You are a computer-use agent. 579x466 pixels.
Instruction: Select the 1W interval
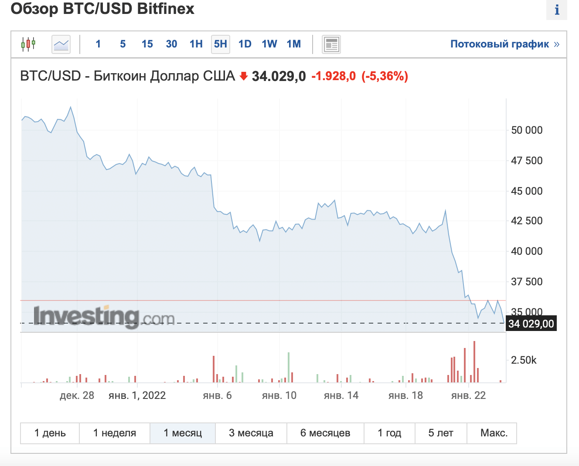[x=269, y=44]
